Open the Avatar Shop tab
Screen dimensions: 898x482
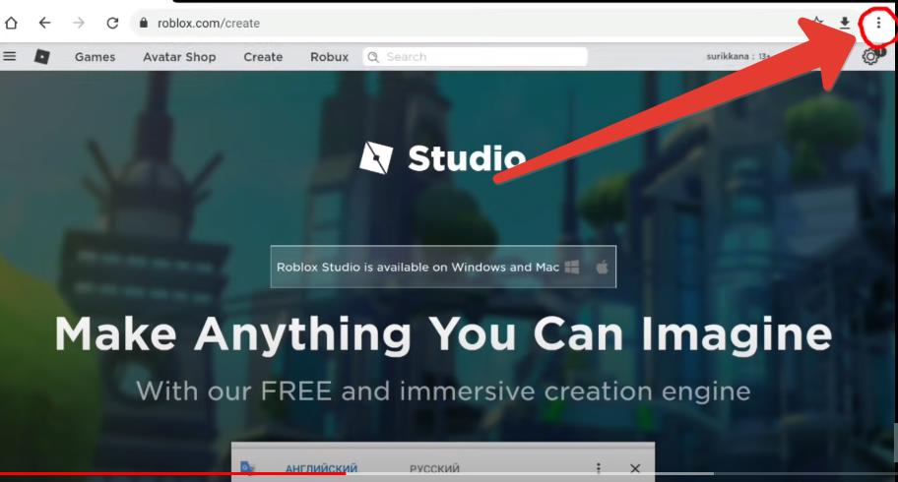[179, 57]
